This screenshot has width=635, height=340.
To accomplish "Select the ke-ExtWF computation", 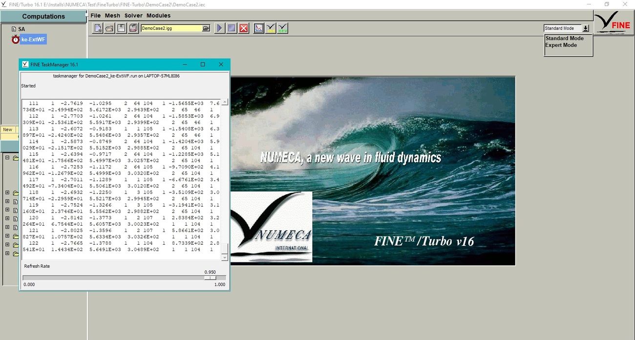I will tap(33, 40).
